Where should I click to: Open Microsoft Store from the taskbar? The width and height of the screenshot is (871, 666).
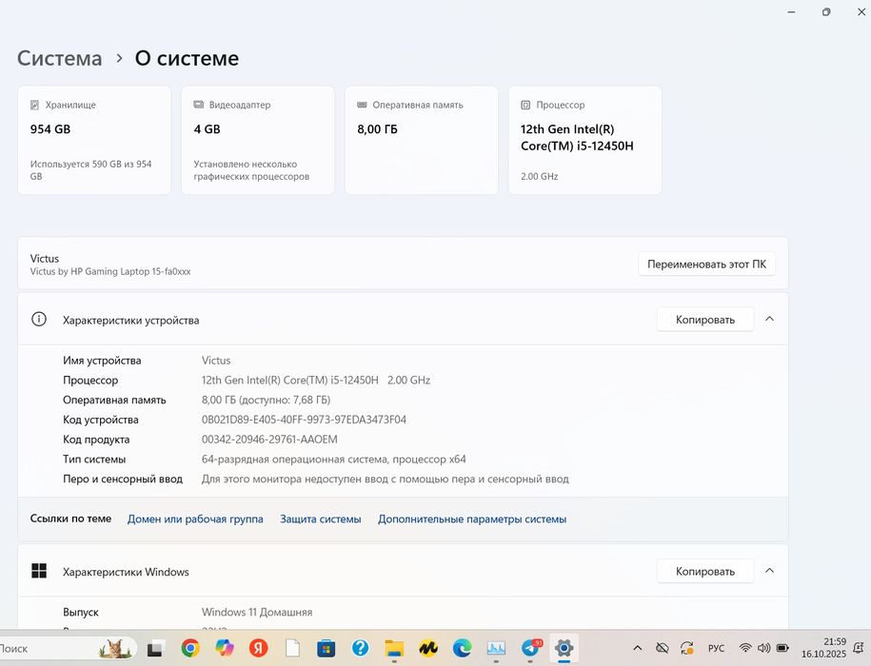327,648
